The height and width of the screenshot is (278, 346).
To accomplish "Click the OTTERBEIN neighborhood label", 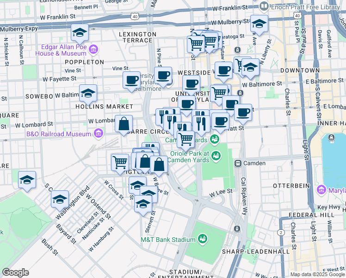I will (291, 186).
